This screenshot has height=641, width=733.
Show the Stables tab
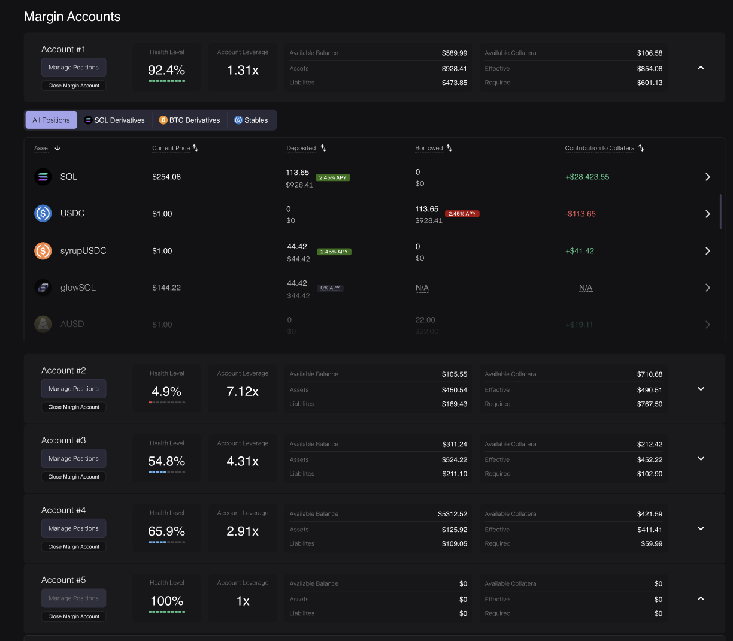251,120
